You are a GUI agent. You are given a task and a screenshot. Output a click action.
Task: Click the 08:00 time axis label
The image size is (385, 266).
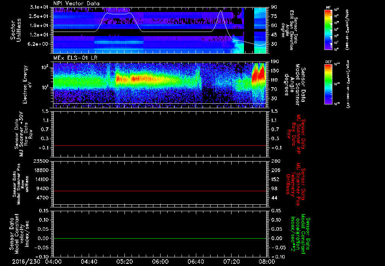(x=267, y=261)
